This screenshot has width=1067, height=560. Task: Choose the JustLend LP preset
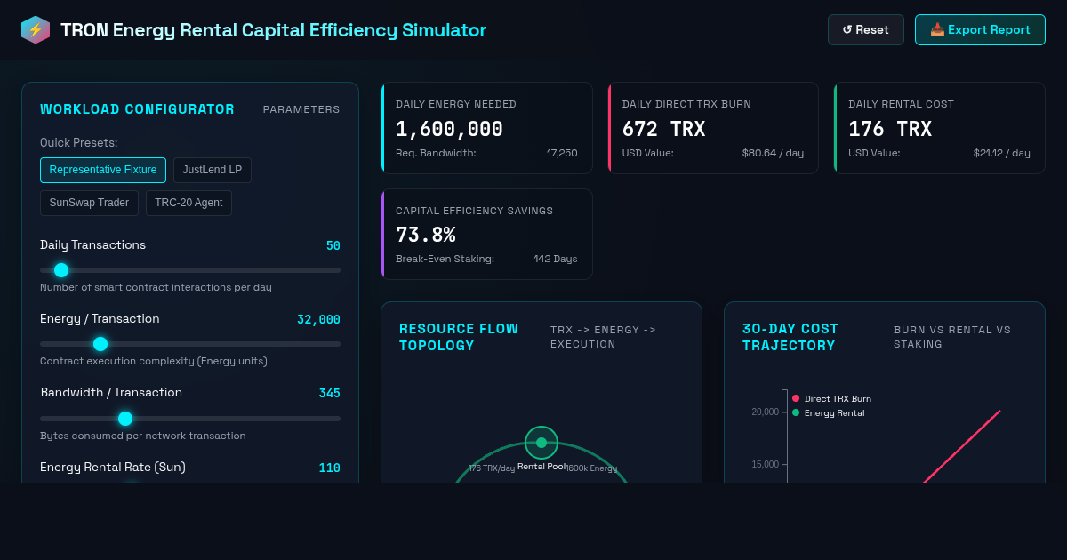[x=213, y=170]
